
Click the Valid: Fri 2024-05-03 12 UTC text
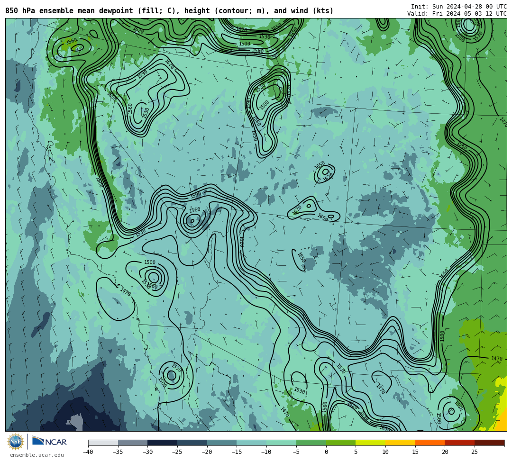457,14
